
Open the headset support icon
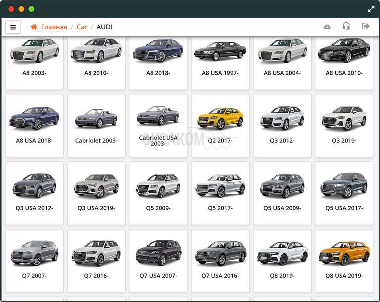click(x=346, y=27)
